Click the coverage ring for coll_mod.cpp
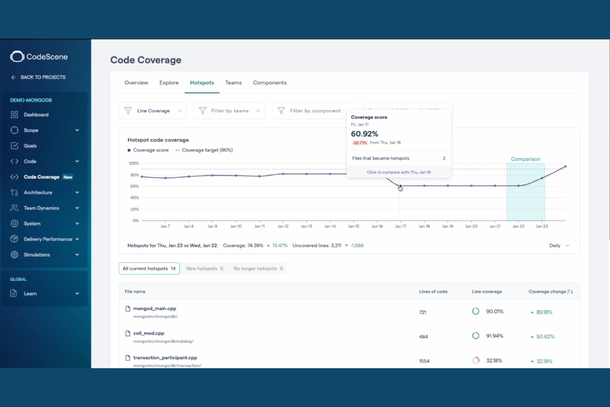This screenshot has height=407, width=610. coord(476,336)
